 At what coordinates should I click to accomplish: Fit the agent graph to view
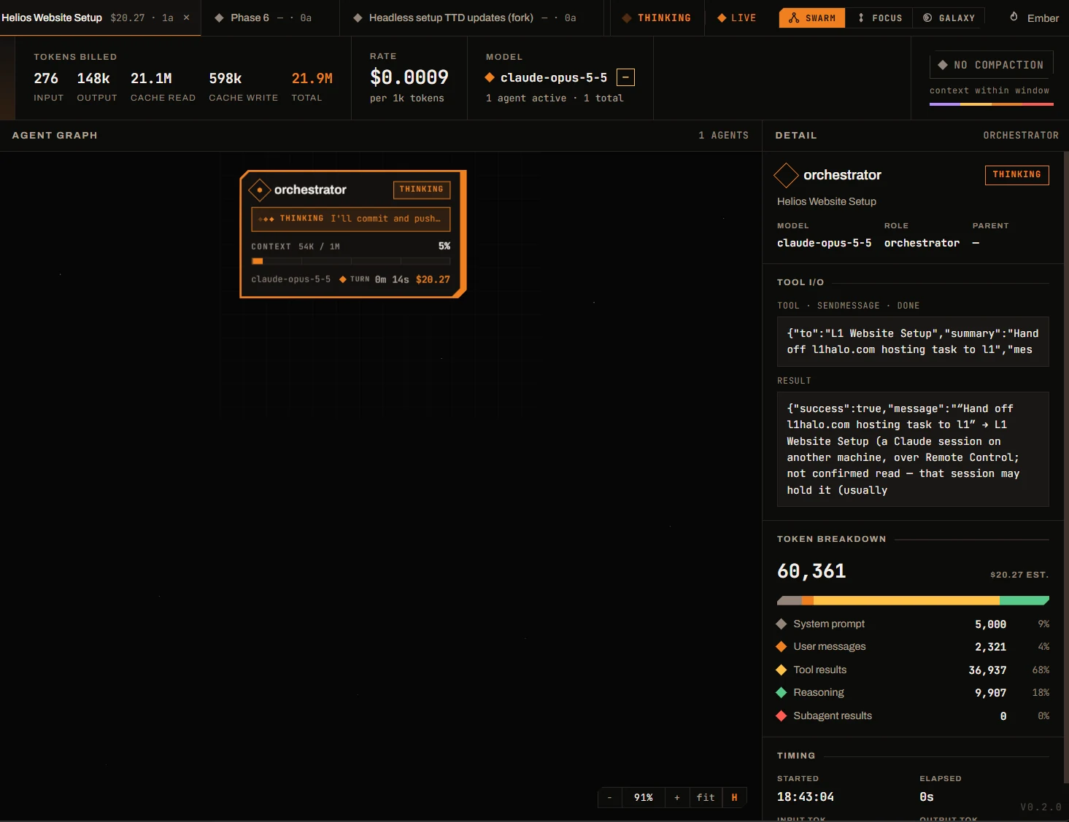[x=706, y=797]
